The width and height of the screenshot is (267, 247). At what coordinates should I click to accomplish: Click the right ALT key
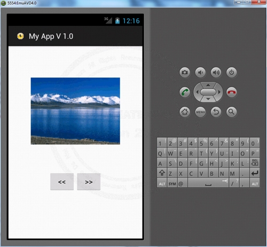click(255, 183)
